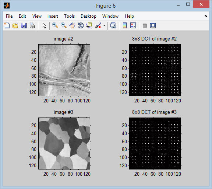Open the Tools menu
The height and width of the screenshot is (189, 212).
point(69,16)
